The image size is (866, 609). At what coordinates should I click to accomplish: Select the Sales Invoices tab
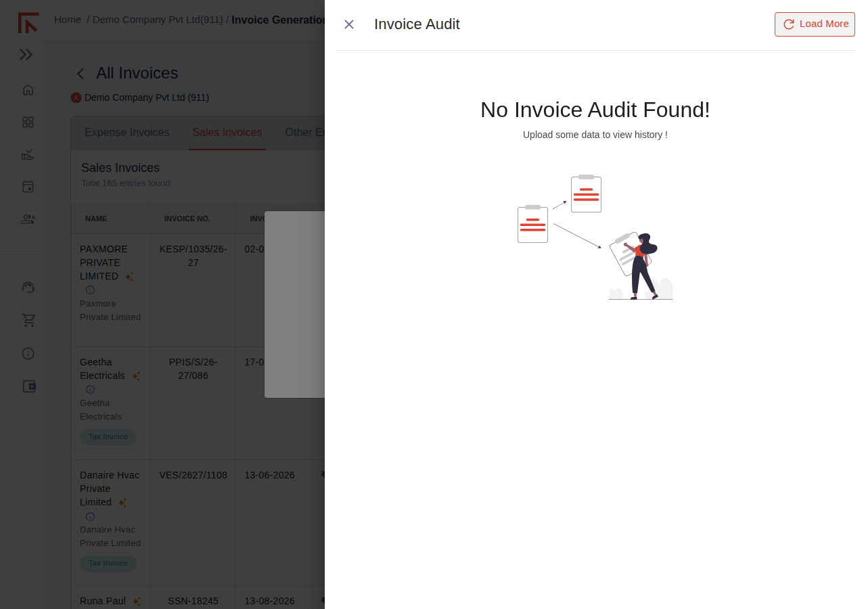(227, 133)
